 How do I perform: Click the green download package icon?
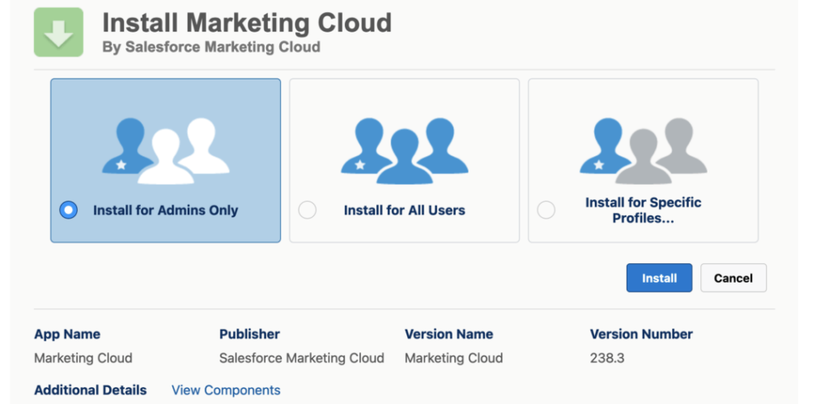[x=58, y=32]
